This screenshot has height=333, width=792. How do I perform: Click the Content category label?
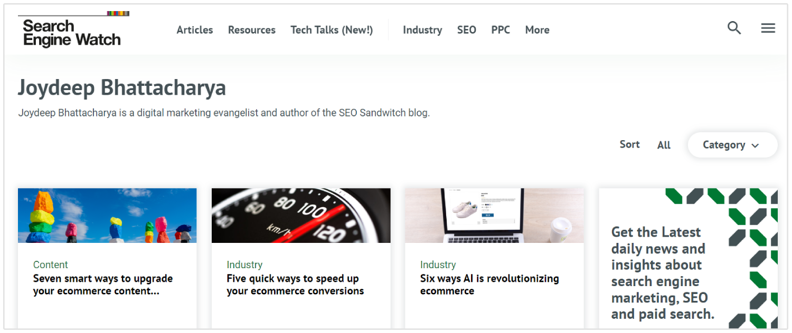click(x=51, y=265)
